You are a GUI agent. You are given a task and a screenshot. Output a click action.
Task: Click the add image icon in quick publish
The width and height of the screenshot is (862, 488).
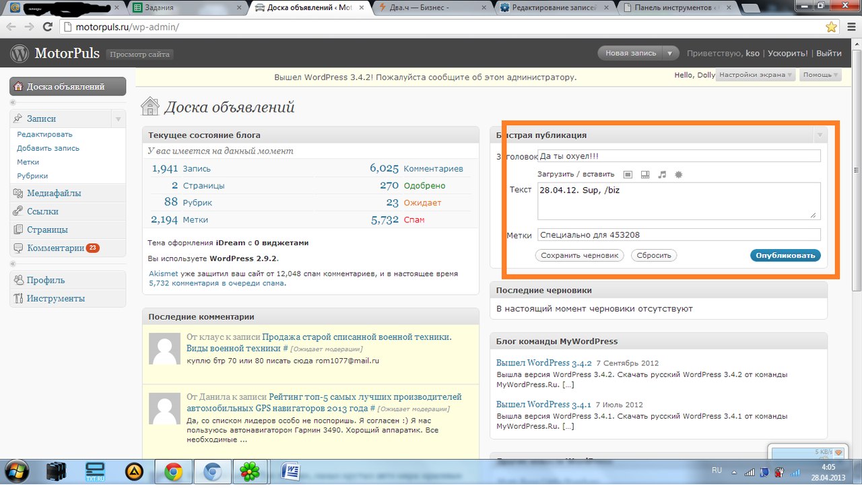pos(628,174)
